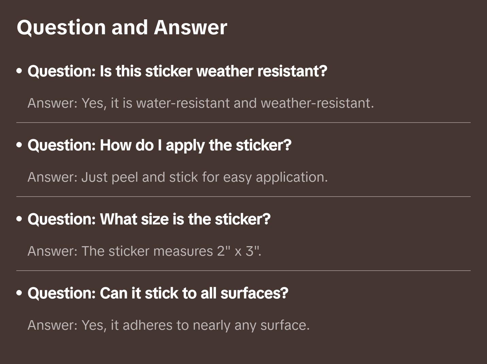This screenshot has height=364, width=487.
Task: Click the "Question and Answer" heading
Action: pos(122,27)
